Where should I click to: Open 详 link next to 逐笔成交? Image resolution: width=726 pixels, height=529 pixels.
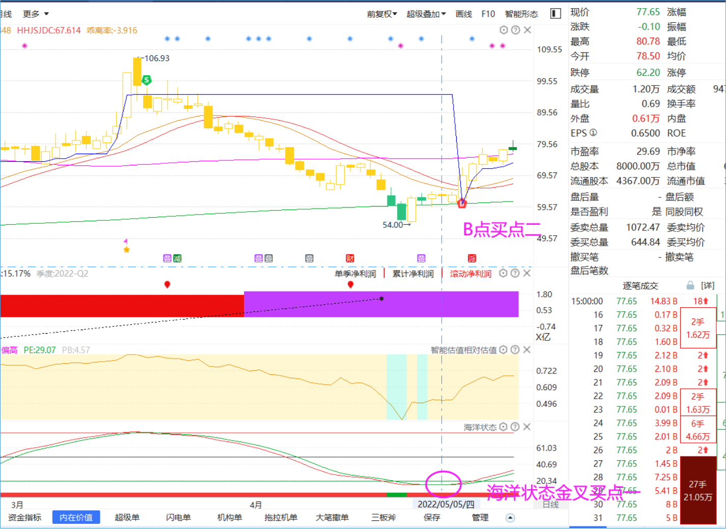(x=708, y=285)
